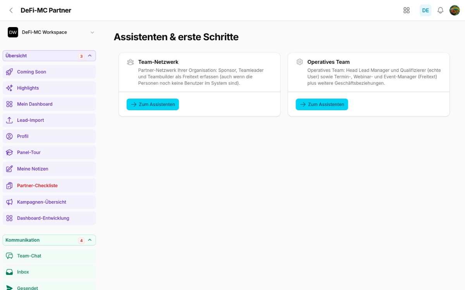465x290 pixels.
Task: Open the Inbox item
Action: point(49,272)
